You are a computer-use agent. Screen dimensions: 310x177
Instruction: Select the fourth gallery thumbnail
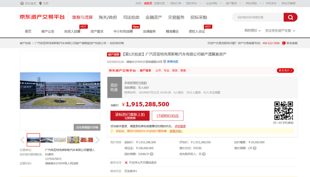tap(73, 140)
